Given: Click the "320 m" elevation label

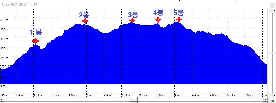Looking at the screenshot, I should pyautogui.click(x=4, y=48).
